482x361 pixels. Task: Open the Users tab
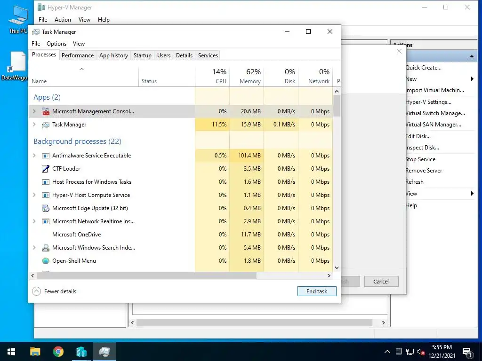click(x=163, y=55)
